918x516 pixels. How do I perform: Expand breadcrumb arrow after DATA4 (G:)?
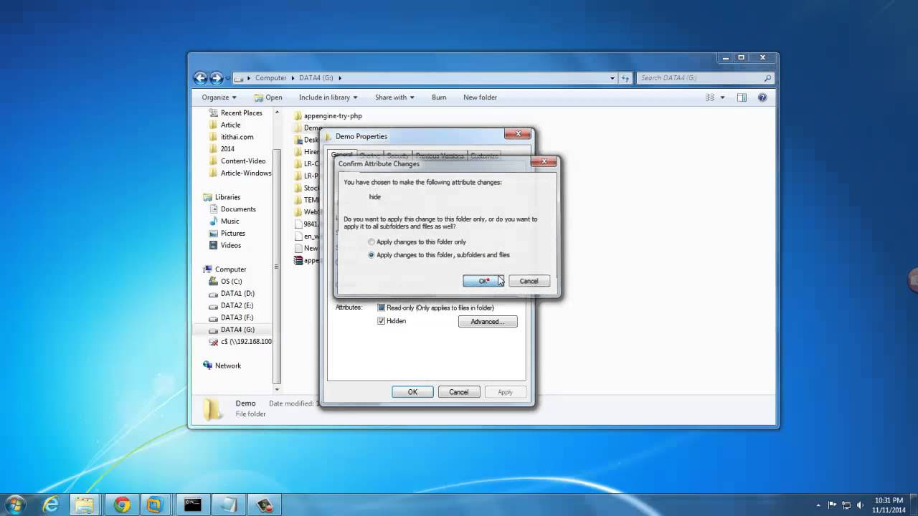(x=340, y=78)
